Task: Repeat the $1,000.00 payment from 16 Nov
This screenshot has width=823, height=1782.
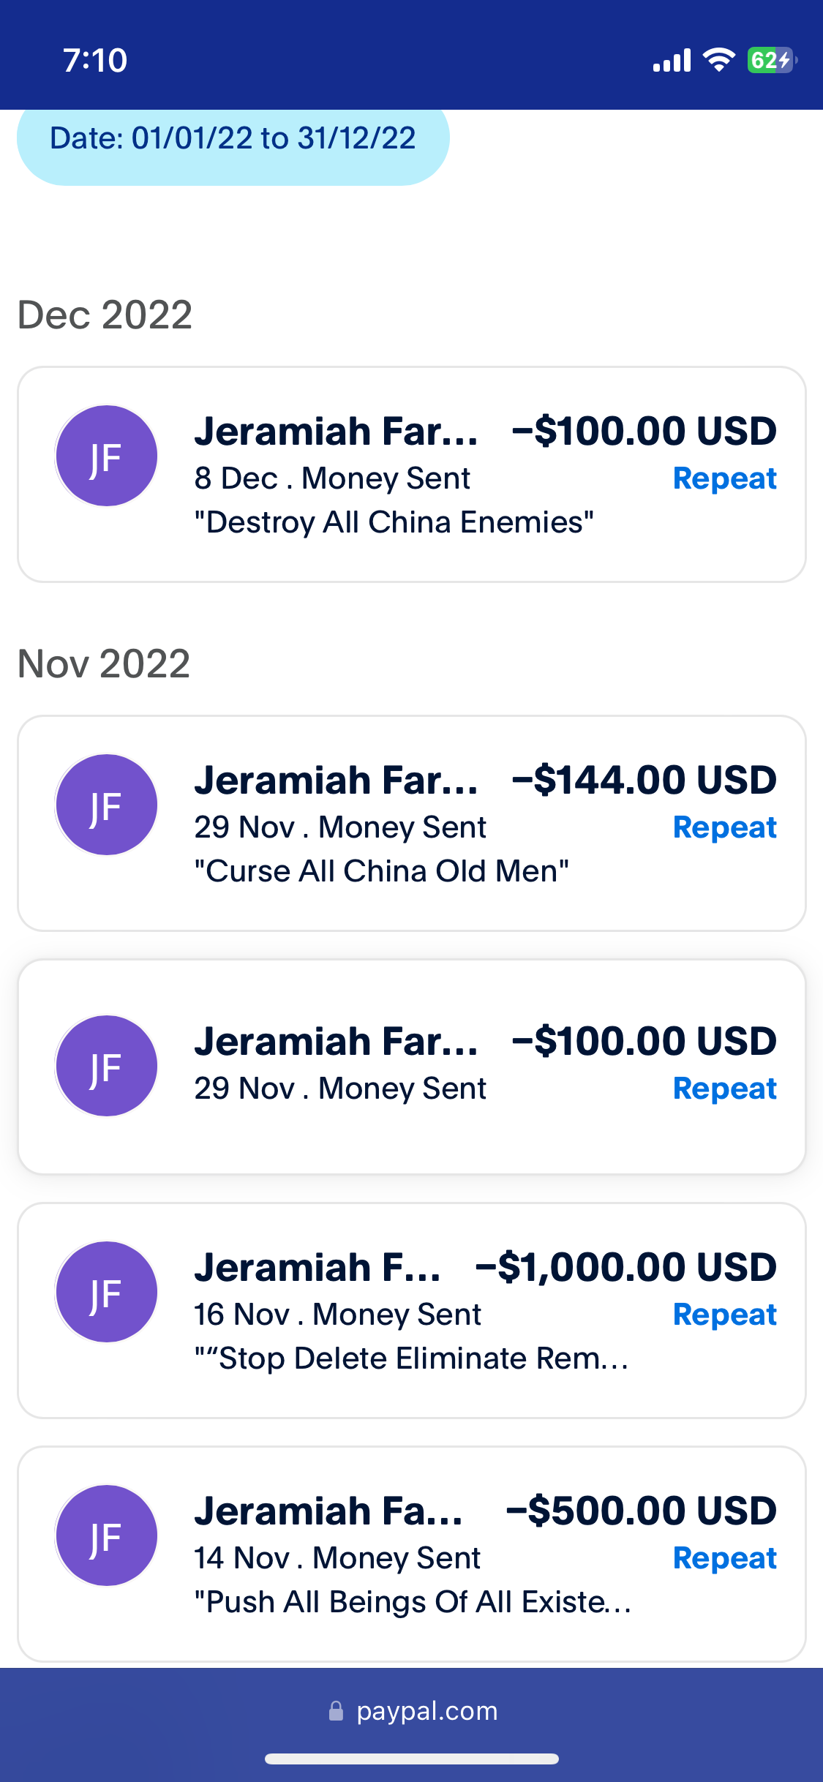Action: [x=724, y=1315]
